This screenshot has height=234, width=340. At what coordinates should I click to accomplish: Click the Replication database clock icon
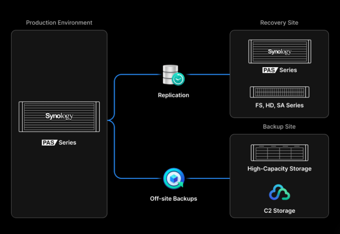pyautogui.click(x=173, y=75)
